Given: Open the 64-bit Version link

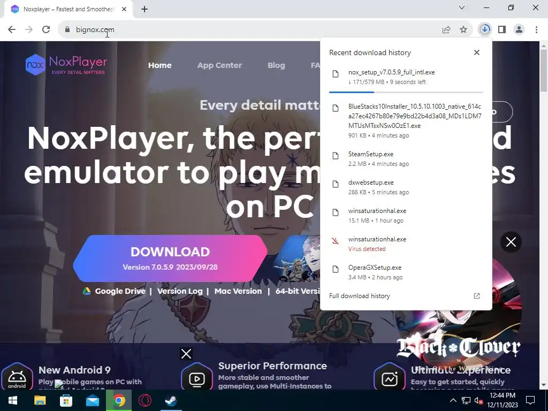Looking at the screenshot, I should tap(298, 291).
